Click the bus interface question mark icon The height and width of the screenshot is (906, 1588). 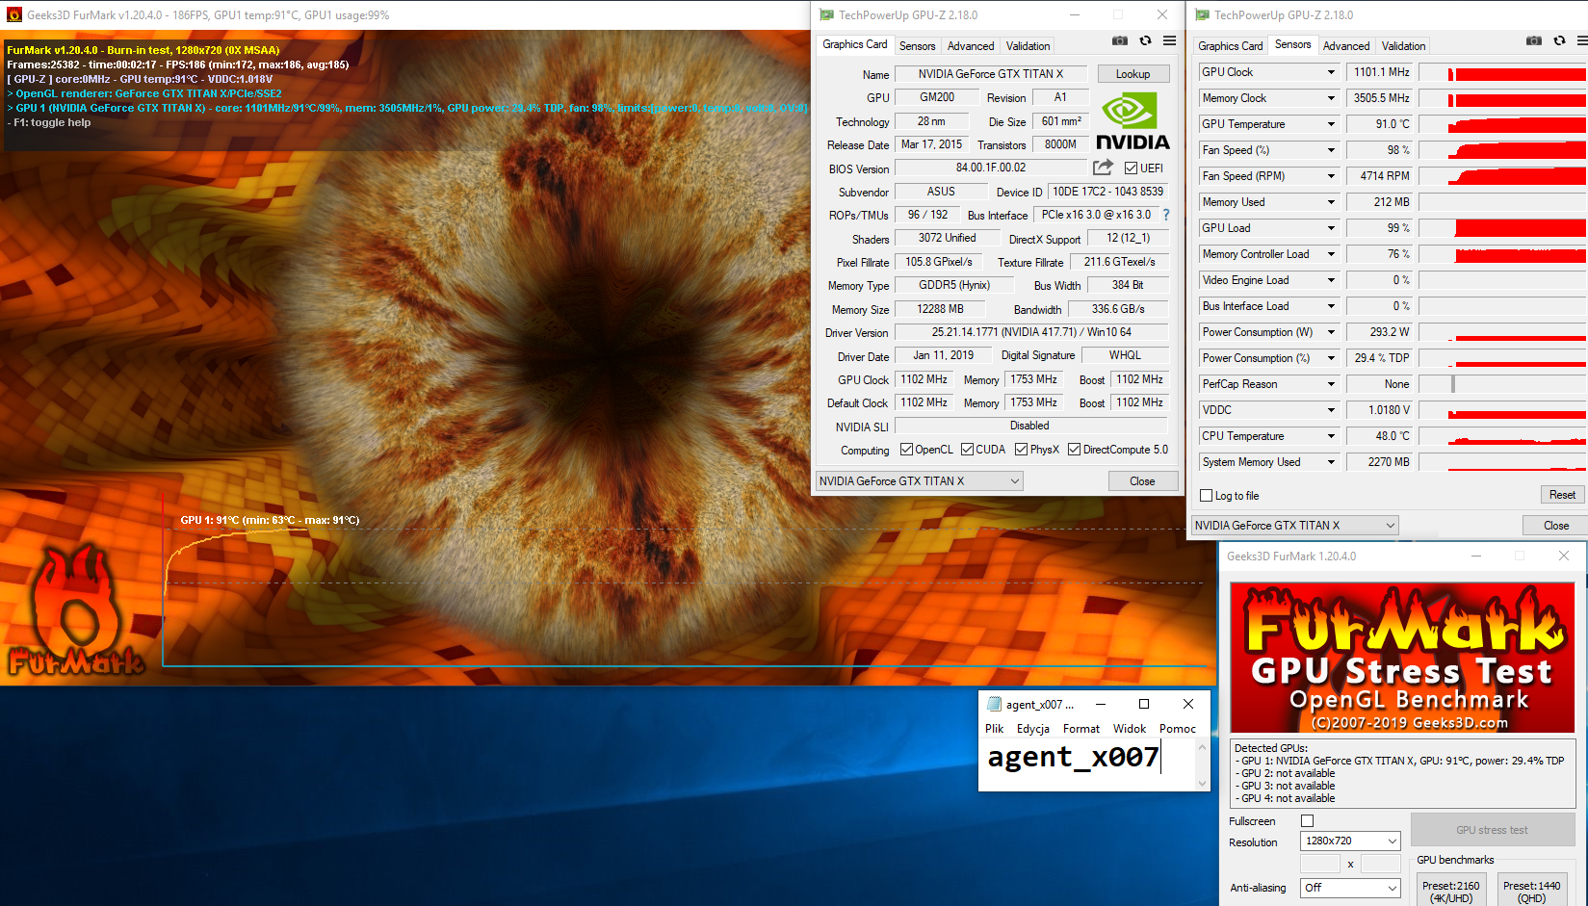pos(1166,215)
